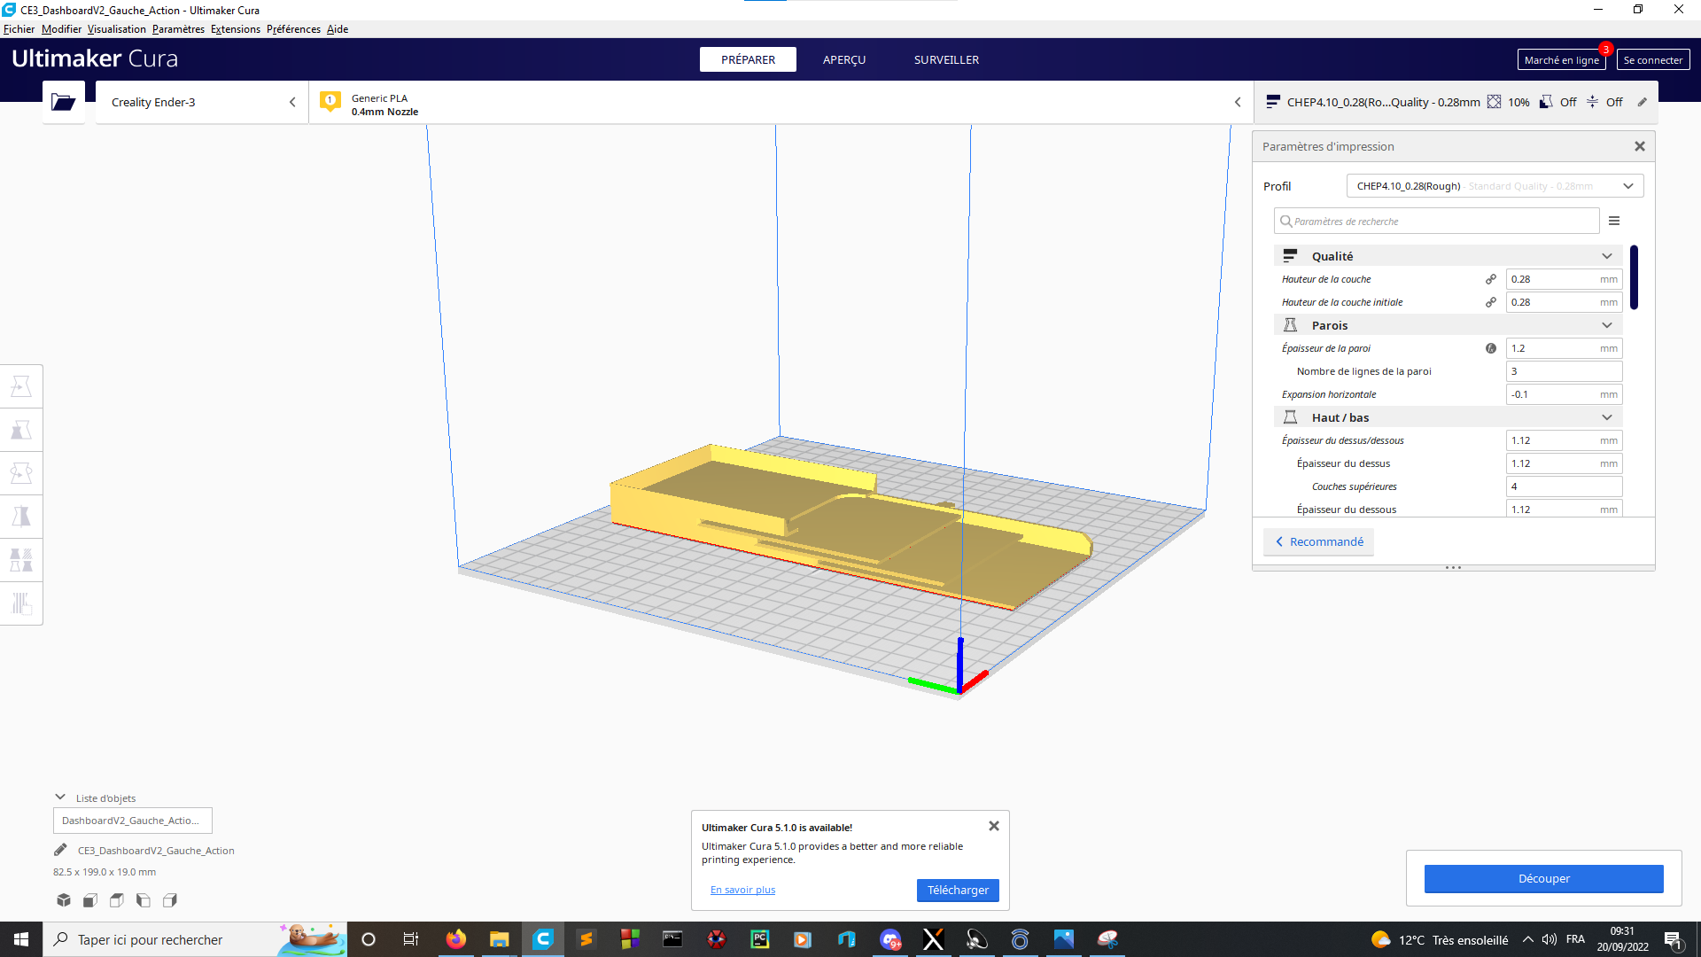The image size is (1701, 957).
Task: Collapse the Liste d'objets chevron
Action: (x=60, y=797)
